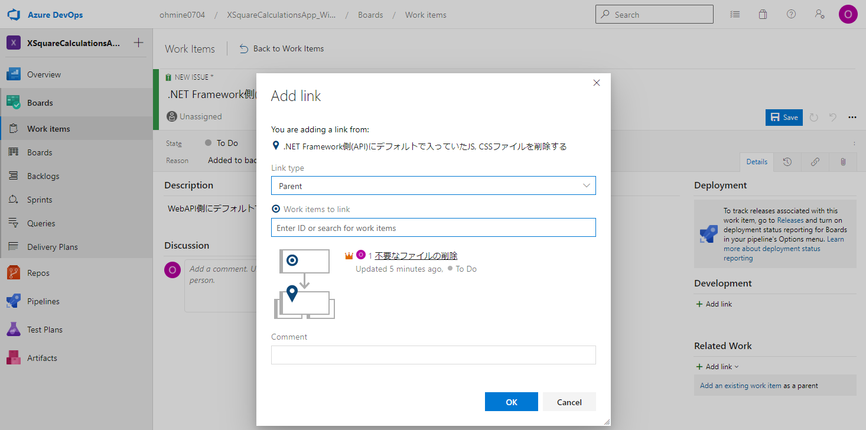
Task: Open the account avatar in the header
Action: click(848, 15)
